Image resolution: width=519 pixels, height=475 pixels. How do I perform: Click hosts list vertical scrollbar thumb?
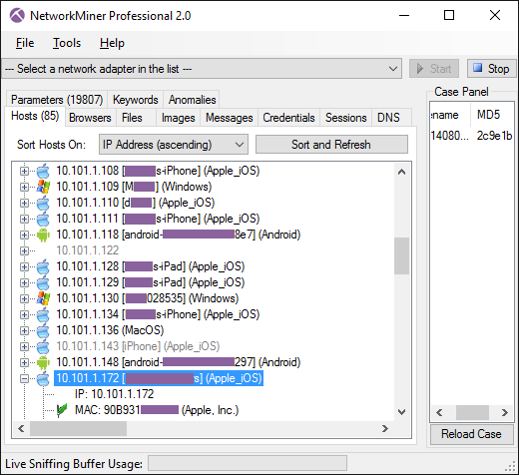401,255
